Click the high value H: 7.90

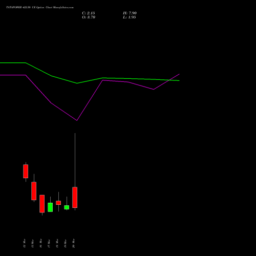pyautogui.click(x=130, y=13)
